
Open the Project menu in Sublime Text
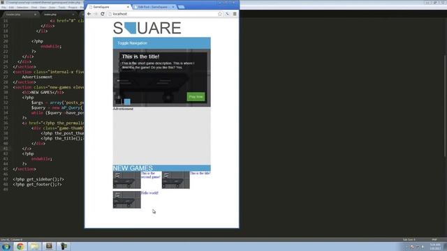(x=73, y=8)
